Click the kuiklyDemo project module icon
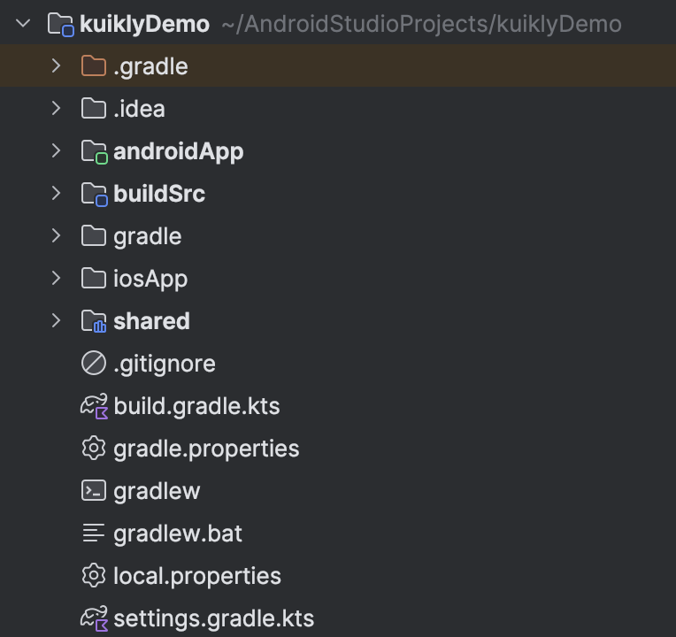Image resolution: width=676 pixels, height=637 pixels. click(60, 24)
